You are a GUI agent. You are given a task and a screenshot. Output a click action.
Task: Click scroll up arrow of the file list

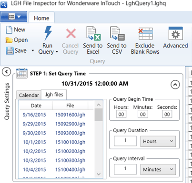99,105
